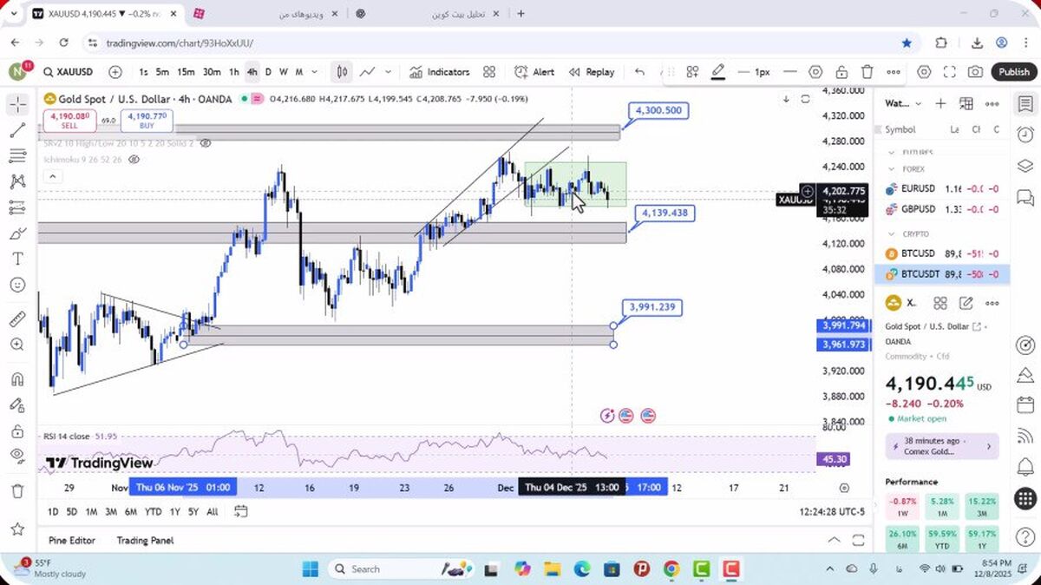The width and height of the screenshot is (1041, 585).
Task: Open the patterns tool group
Action: click(17, 181)
